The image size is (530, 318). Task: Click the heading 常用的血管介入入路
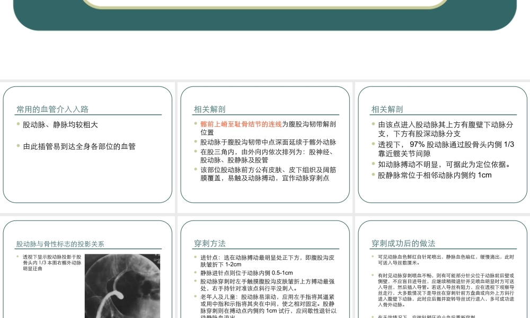[53, 109]
